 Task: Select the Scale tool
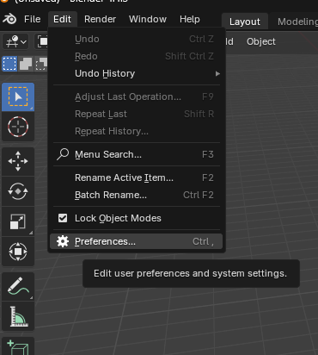pos(18,221)
